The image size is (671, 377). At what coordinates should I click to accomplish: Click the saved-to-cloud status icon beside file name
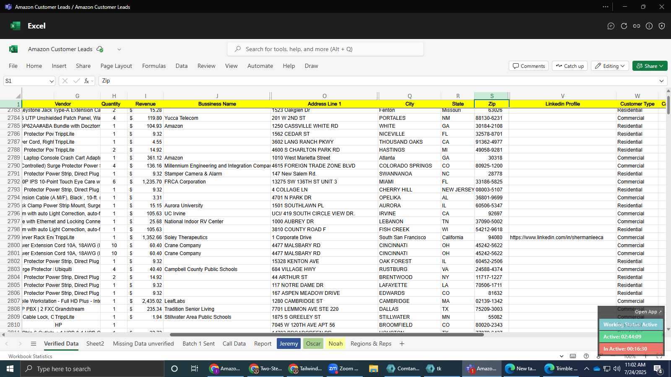coord(100,49)
